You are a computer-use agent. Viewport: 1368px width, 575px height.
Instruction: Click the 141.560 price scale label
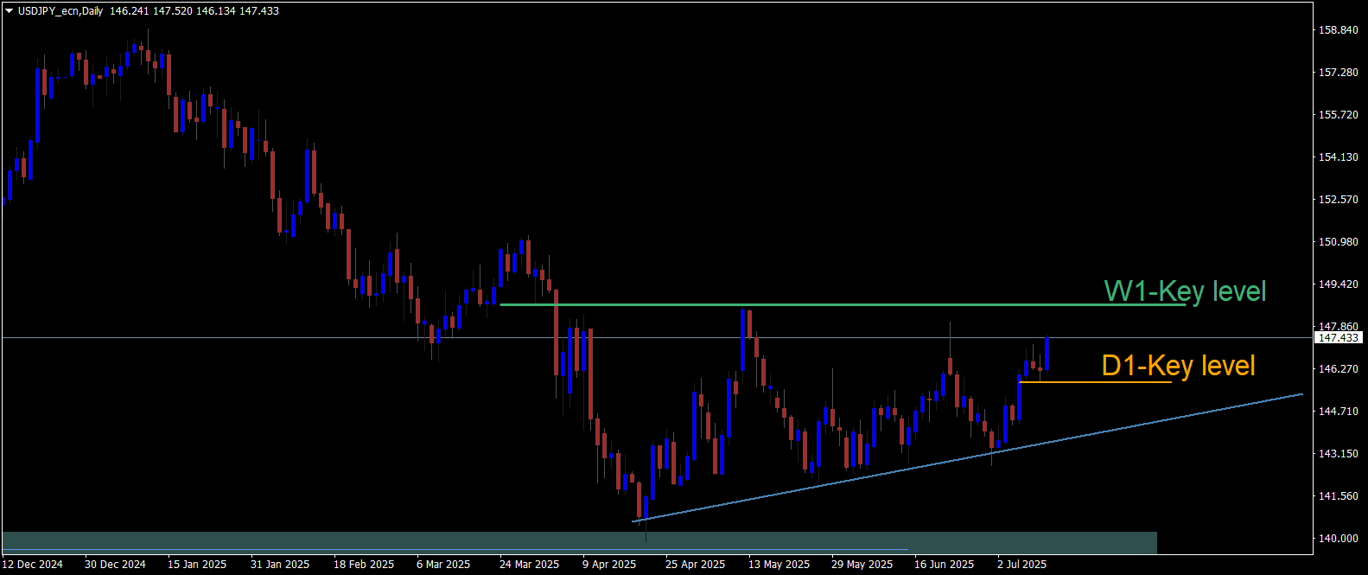[1338, 496]
